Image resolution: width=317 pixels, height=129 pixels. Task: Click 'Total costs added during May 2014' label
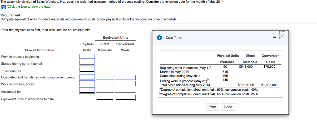coord(185,85)
